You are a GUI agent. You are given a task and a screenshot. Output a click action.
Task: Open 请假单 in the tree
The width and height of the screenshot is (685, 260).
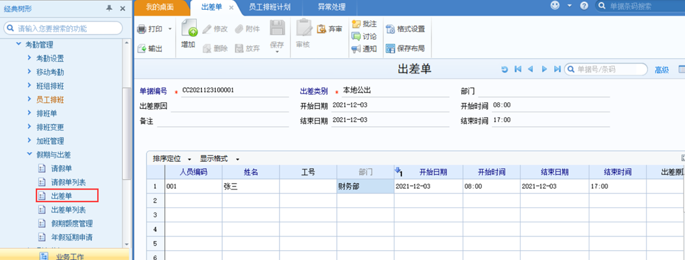[62, 168]
